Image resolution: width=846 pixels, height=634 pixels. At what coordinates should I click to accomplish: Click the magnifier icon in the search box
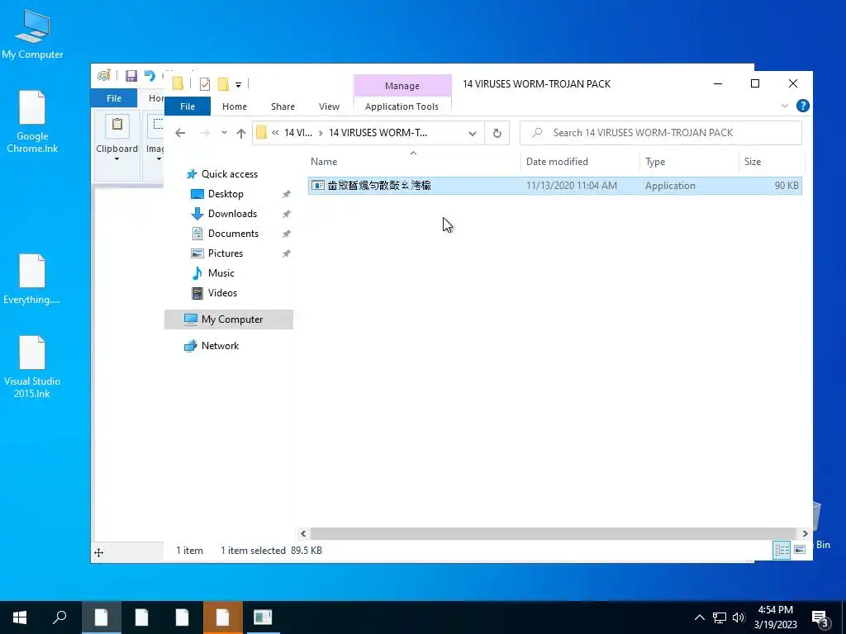[537, 133]
